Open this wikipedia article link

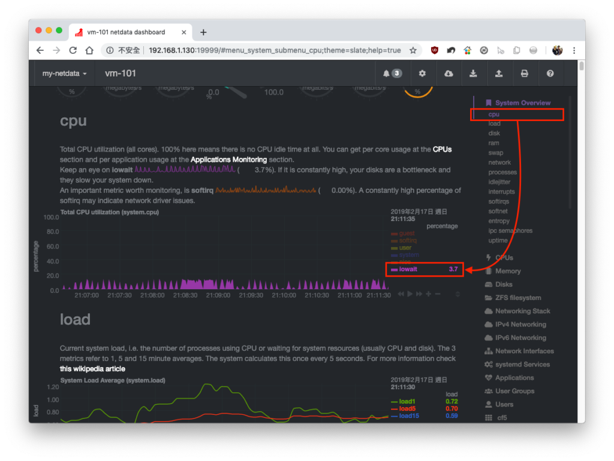(92, 369)
